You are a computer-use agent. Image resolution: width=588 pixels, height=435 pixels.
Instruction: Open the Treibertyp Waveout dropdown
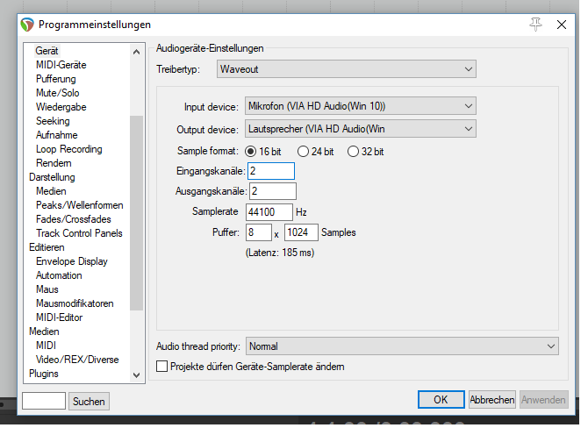point(347,69)
